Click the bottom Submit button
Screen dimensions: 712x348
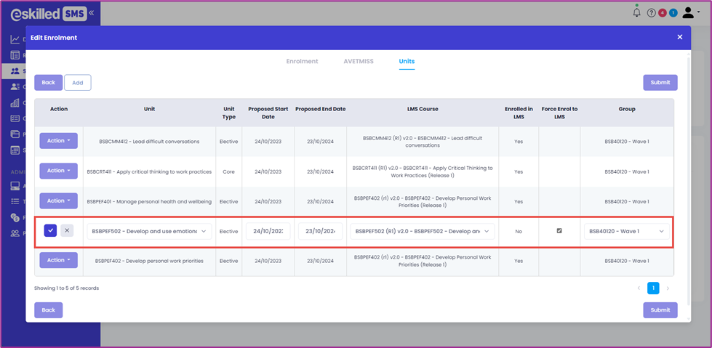click(660, 310)
